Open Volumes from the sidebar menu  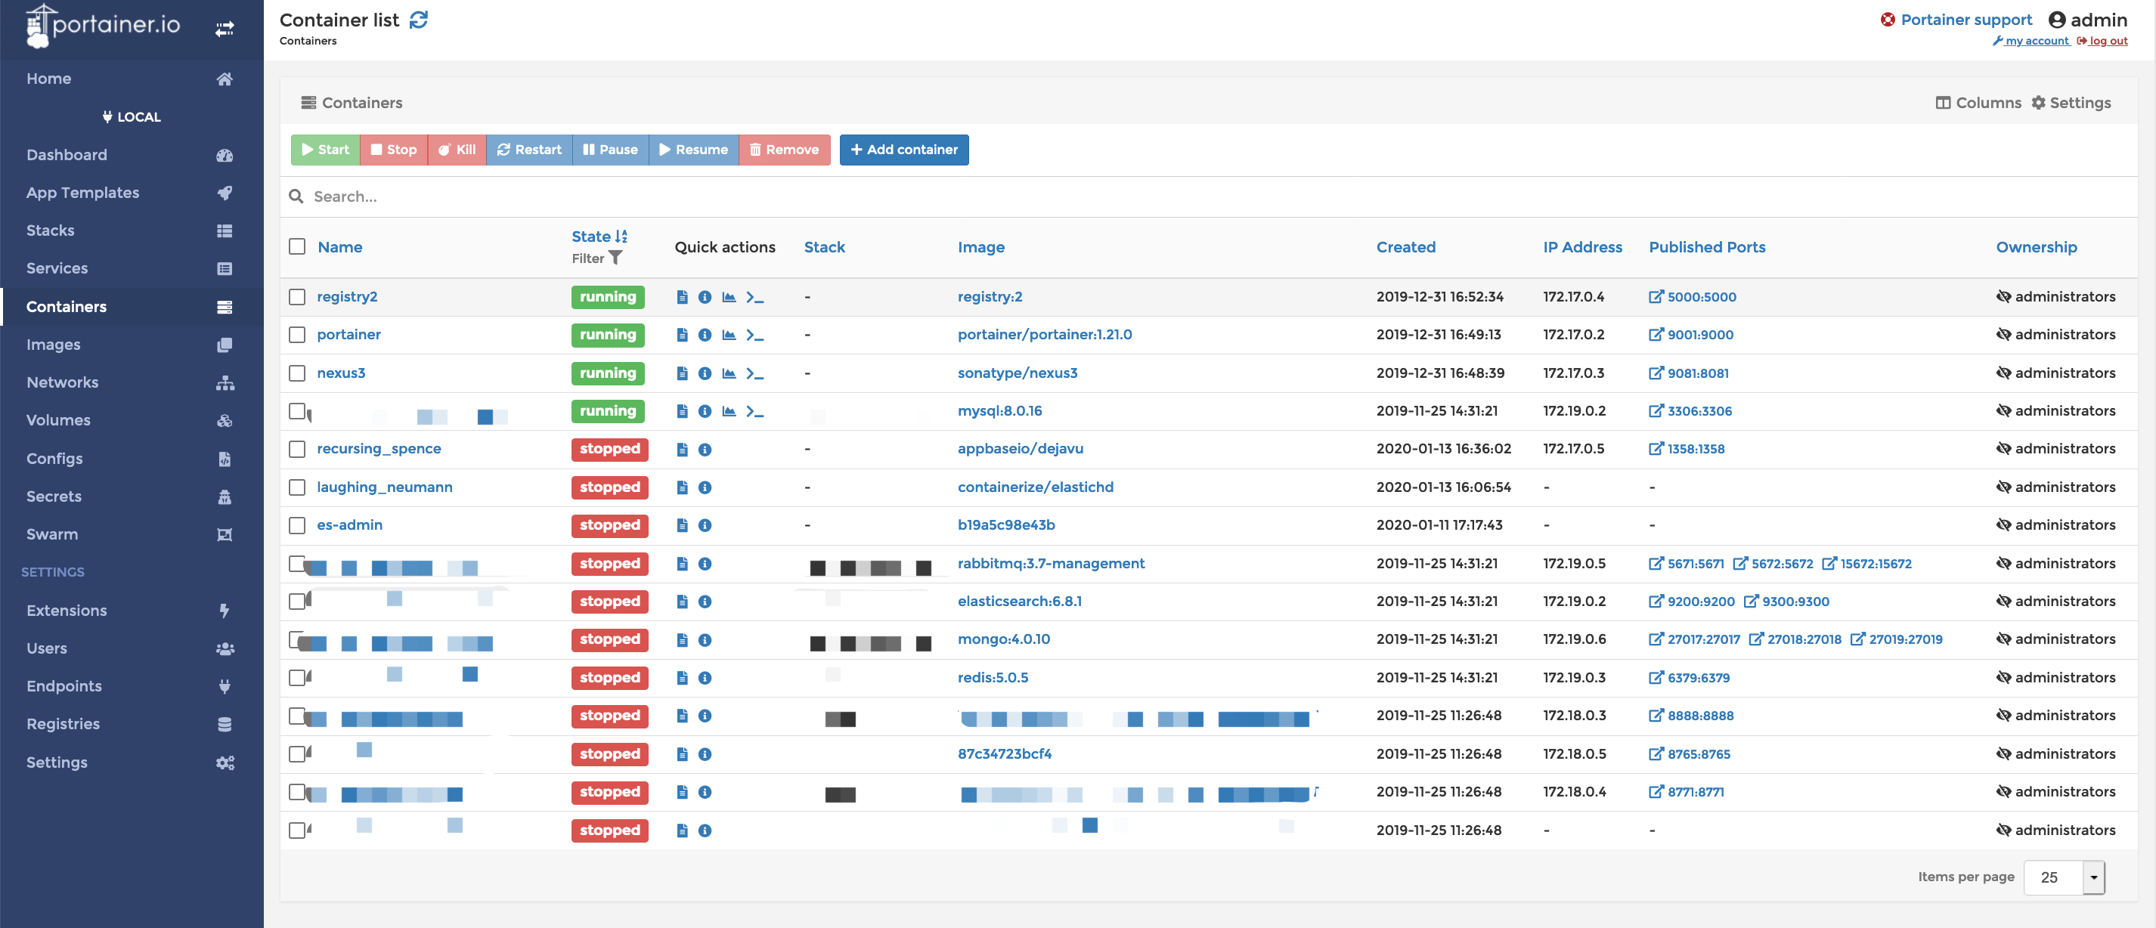59,420
